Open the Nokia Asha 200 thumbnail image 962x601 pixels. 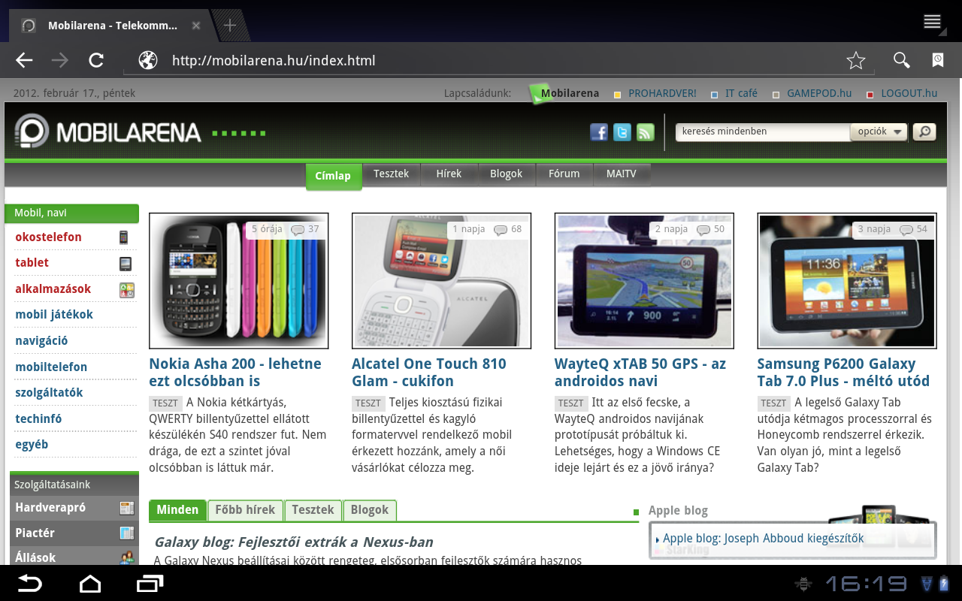pyautogui.click(x=239, y=281)
